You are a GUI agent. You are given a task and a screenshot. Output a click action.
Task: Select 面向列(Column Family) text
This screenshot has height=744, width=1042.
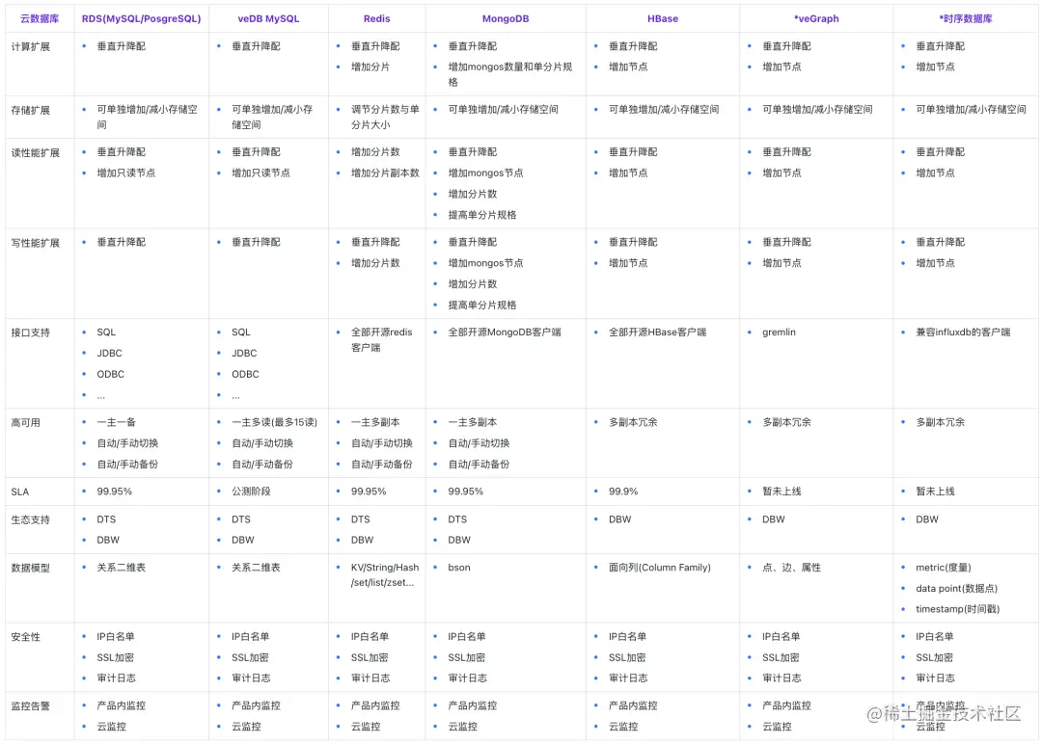point(660,568)
